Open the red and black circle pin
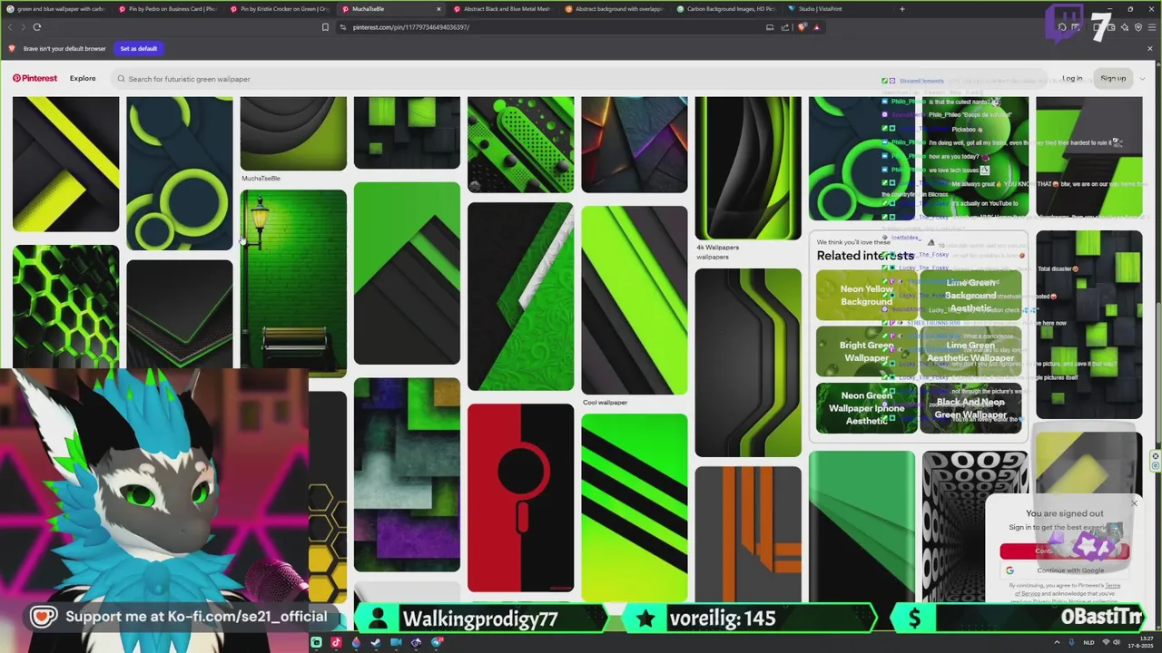1162x653 pixels. click(x=520, y=498)
